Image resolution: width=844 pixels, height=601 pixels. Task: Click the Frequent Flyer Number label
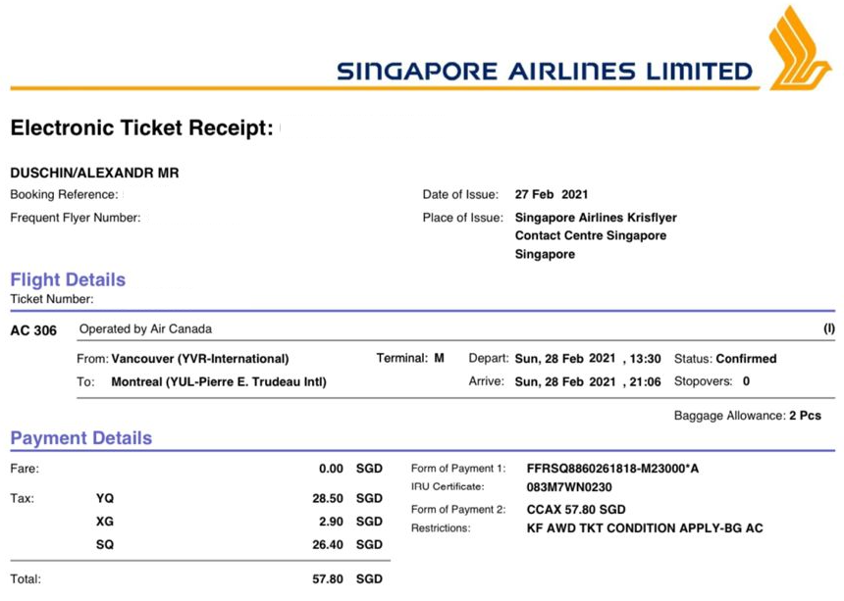(75, 218)
